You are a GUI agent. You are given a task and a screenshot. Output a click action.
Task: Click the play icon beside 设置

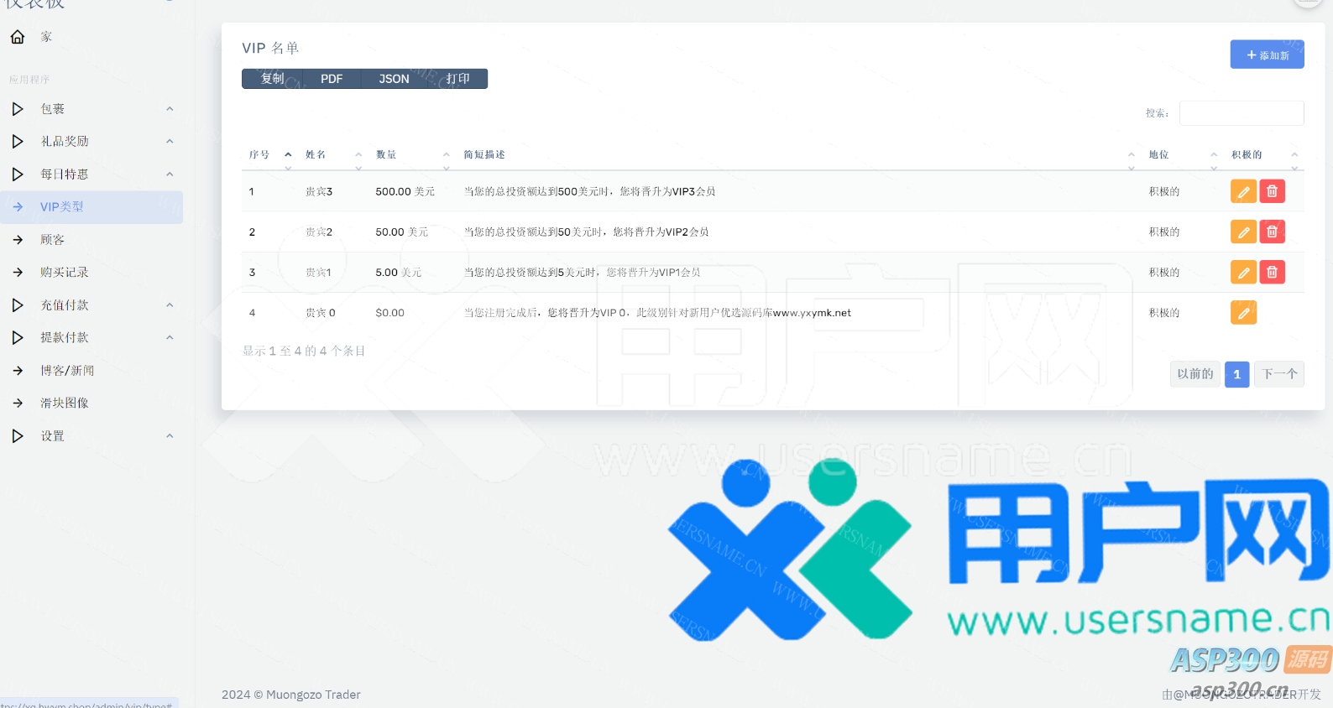click(x=18, y=436)
